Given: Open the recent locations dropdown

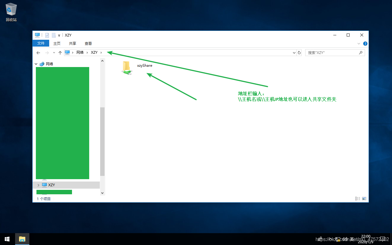Looking at the screenshot, I should click(54, 52).
